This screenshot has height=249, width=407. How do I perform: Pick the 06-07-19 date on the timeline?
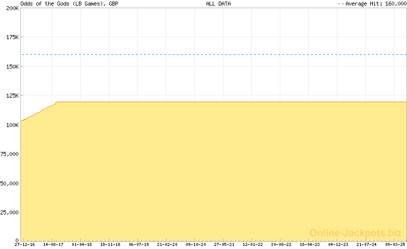click(138, 245)
